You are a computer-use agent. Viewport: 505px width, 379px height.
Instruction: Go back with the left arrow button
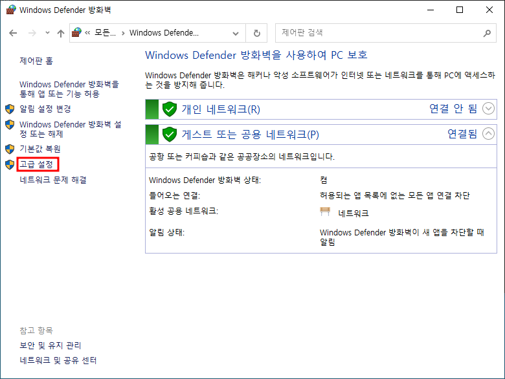[x=13, y=33]
